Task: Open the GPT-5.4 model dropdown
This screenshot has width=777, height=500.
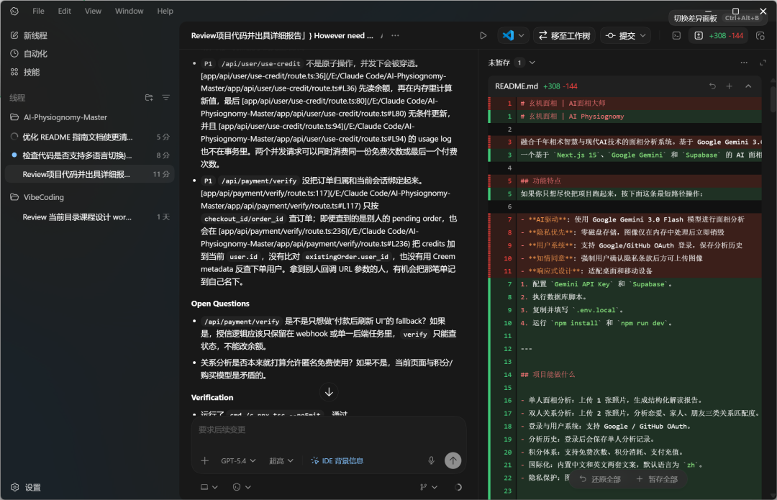Action: tap(238, 460)
